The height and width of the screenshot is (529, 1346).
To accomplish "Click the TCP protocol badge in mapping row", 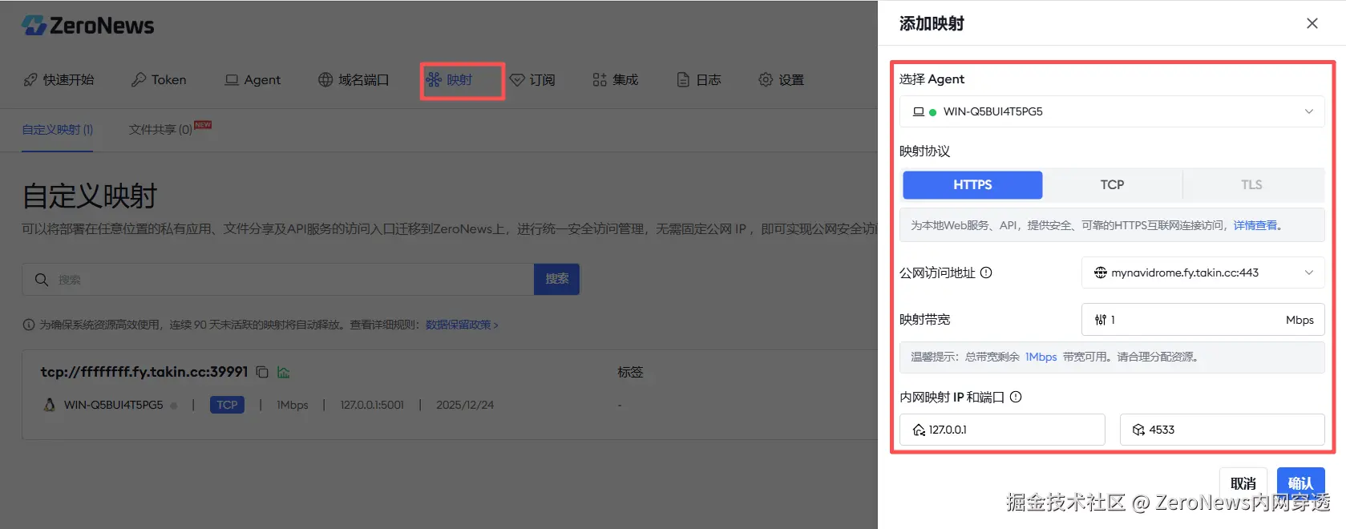I will [x=227, y=405].
